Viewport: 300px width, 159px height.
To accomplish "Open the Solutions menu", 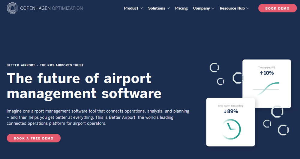I will pos(157,8).
